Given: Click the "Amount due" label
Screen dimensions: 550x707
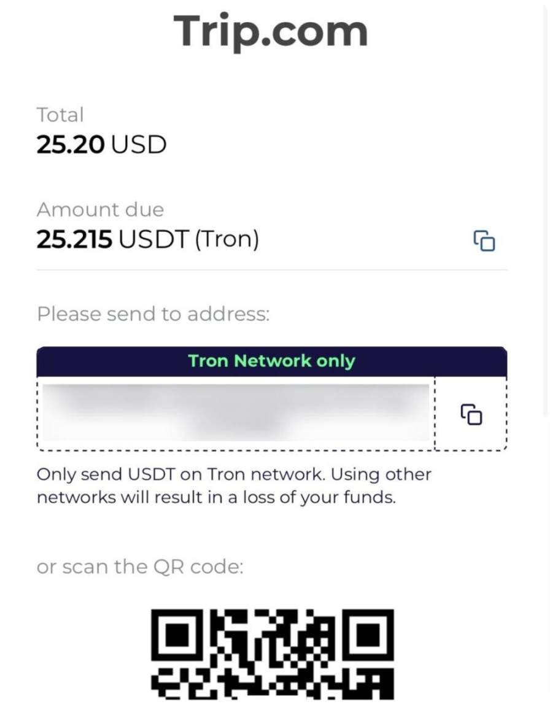Looking at the screenshot, I should [100, 210].
